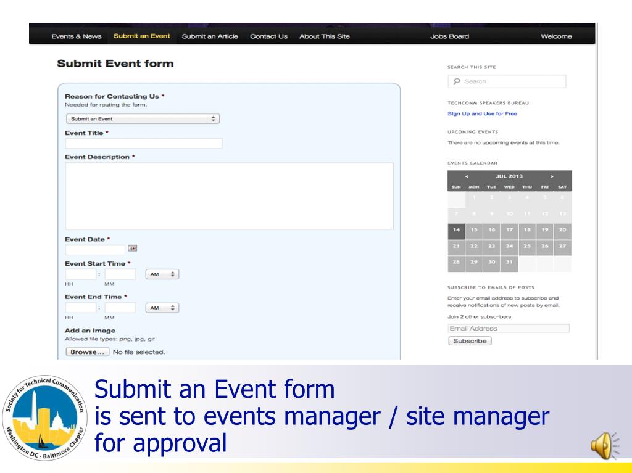
Task: Click 'There are no upcoming events' text
Action: (x=504, y=142)
